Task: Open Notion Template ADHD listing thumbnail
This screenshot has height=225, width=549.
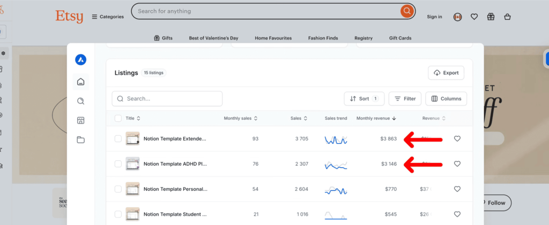Action: pos(133,164)
